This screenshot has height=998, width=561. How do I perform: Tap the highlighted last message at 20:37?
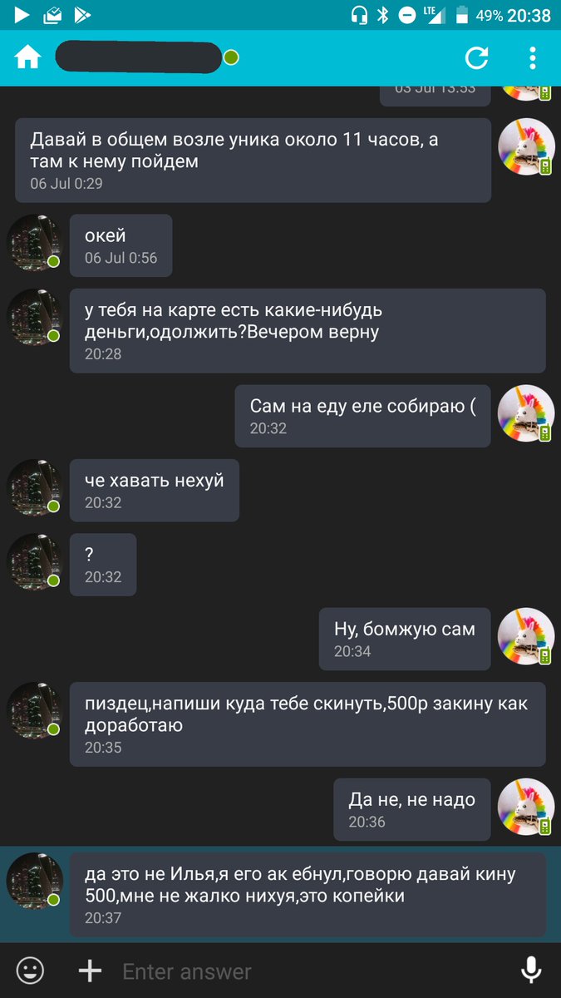[x=308, y=895]
